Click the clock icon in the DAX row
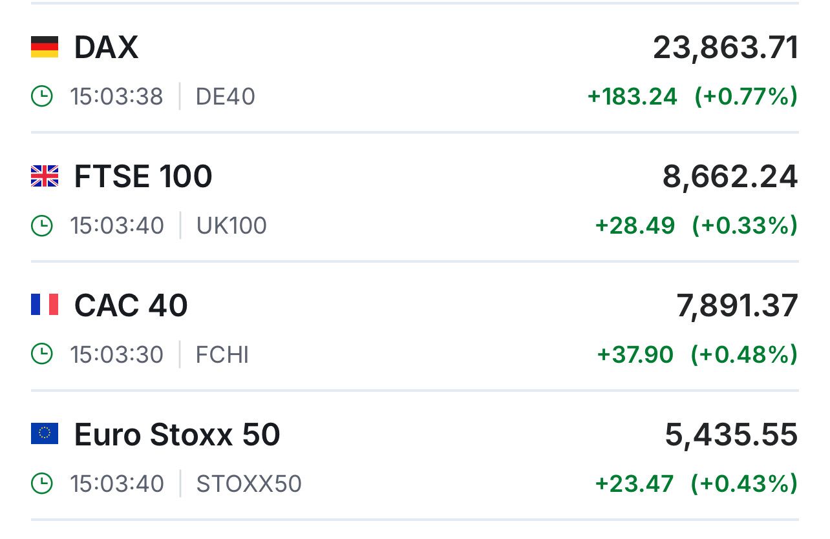This screenshot has height=539, width=830. click(42, 97)
